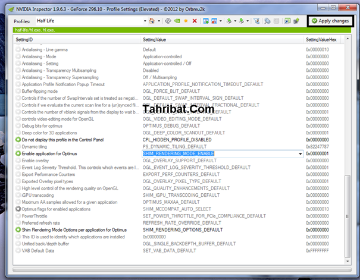Click green gear beside Enable application for Optimus
The image size is (360, 280).
click(x=18, y=153)
